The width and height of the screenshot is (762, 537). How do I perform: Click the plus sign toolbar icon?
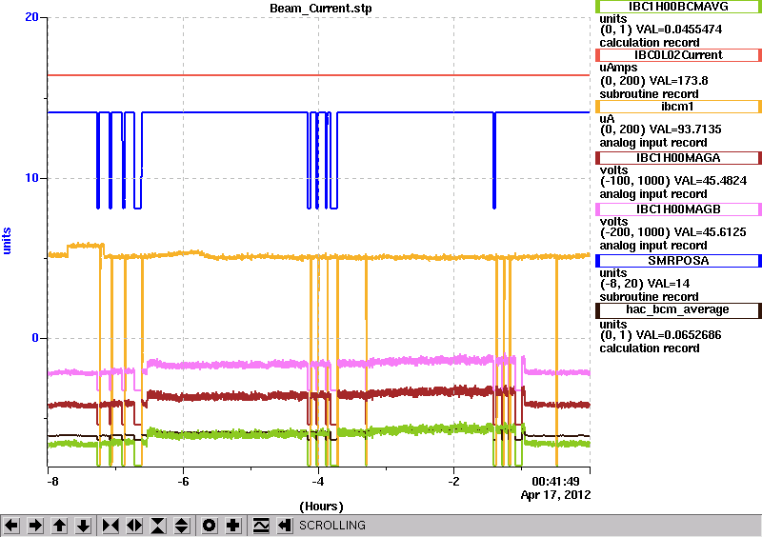tap(233, 526)
